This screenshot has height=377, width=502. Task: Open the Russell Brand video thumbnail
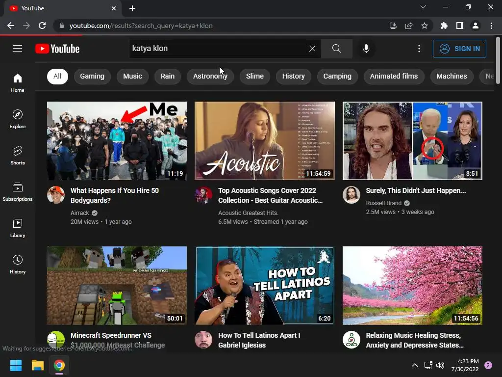coord(412,141)
